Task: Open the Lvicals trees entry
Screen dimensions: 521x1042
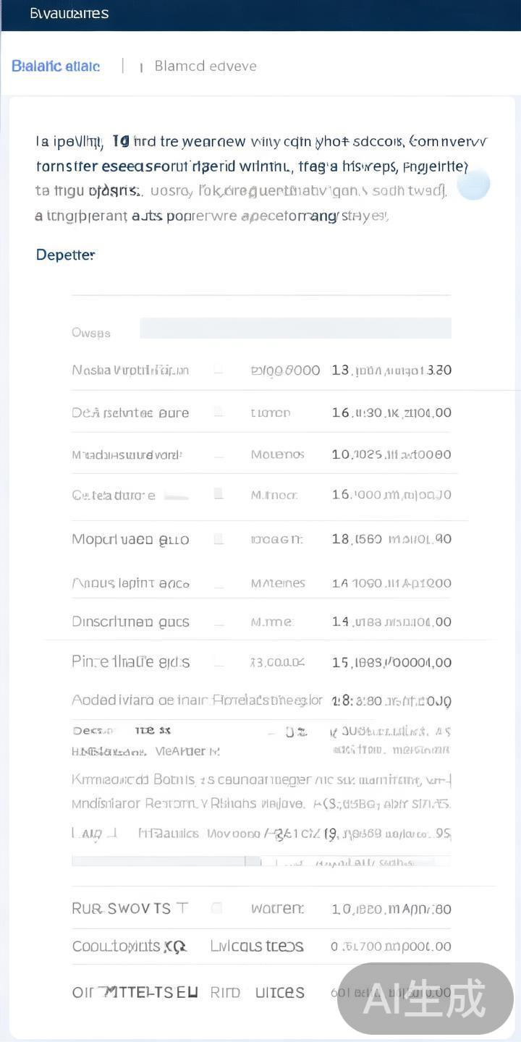Action: [257, 946]
